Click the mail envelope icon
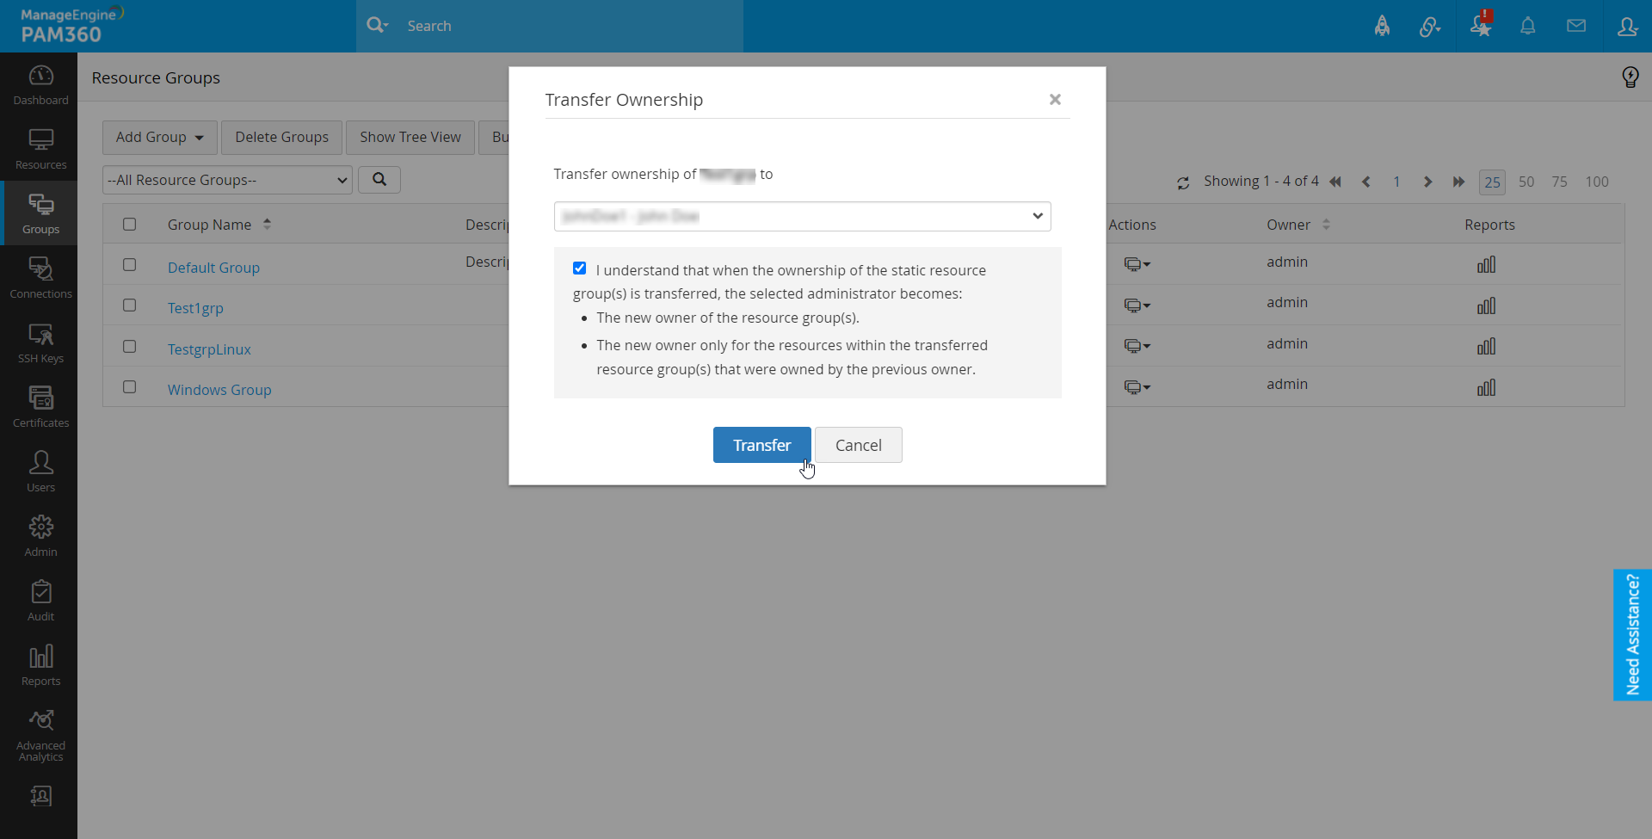This screenshot has width=1652, height=839. 1575,26
